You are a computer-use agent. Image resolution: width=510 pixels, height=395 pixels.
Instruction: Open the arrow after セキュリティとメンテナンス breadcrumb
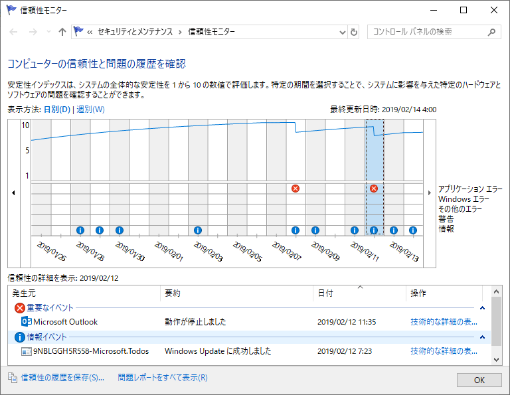pos(180,32)
